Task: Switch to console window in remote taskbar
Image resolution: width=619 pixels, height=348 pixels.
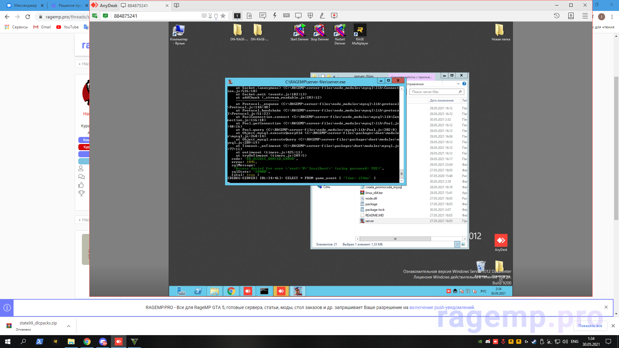Action: coord(264,291)
